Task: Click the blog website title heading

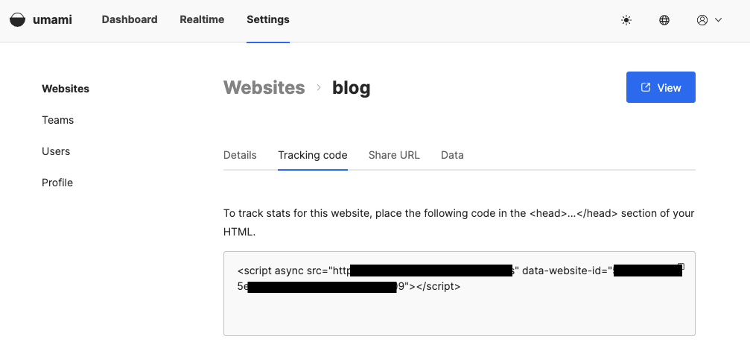Action: tap(351, 88)
